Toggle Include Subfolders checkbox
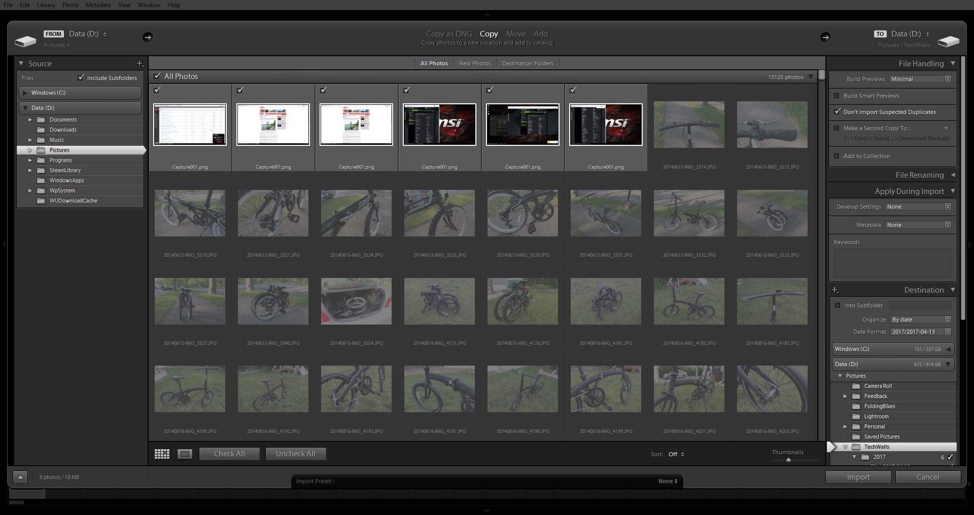974x515 pixels. pyautogui.click(x=81, y=77)
